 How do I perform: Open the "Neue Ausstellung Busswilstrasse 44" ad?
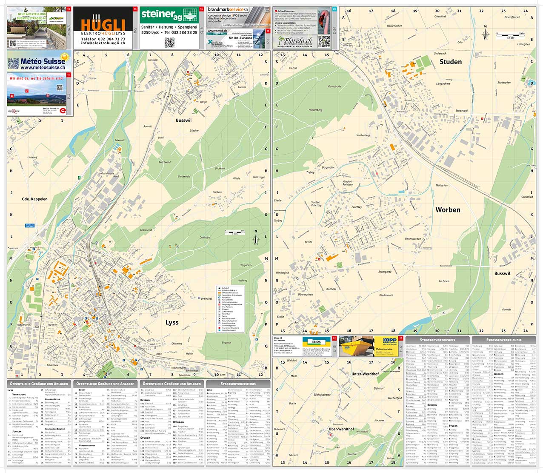(36, 27)
